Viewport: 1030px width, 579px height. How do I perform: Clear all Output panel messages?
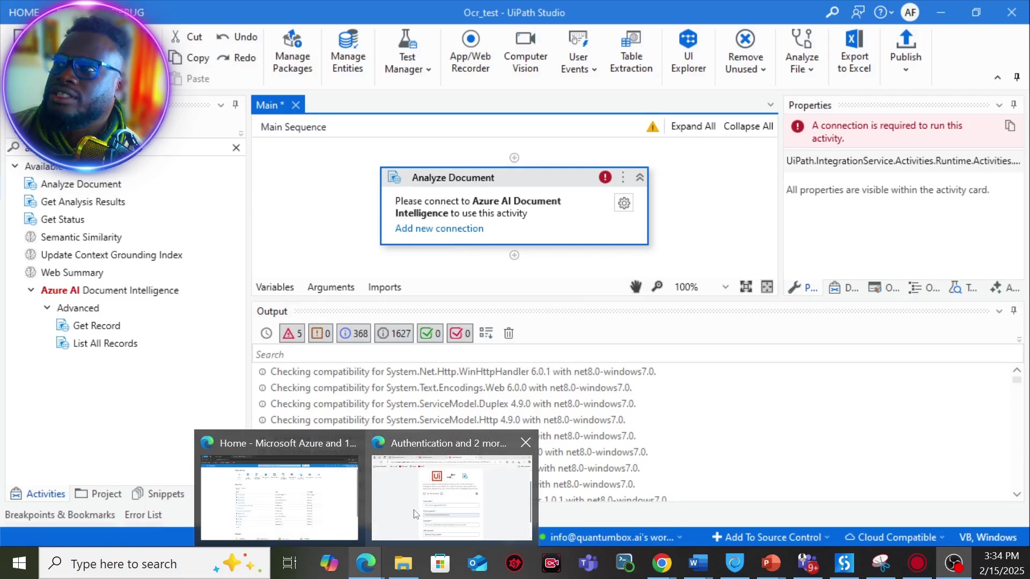click(509, 333)
